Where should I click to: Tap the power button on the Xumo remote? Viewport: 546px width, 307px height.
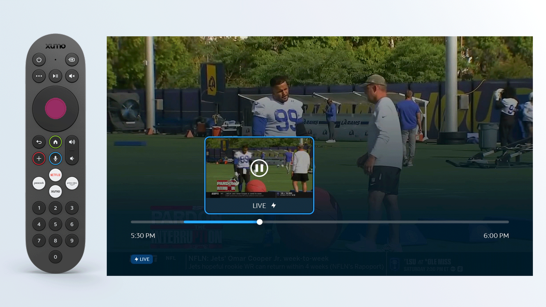coord(39,60)
